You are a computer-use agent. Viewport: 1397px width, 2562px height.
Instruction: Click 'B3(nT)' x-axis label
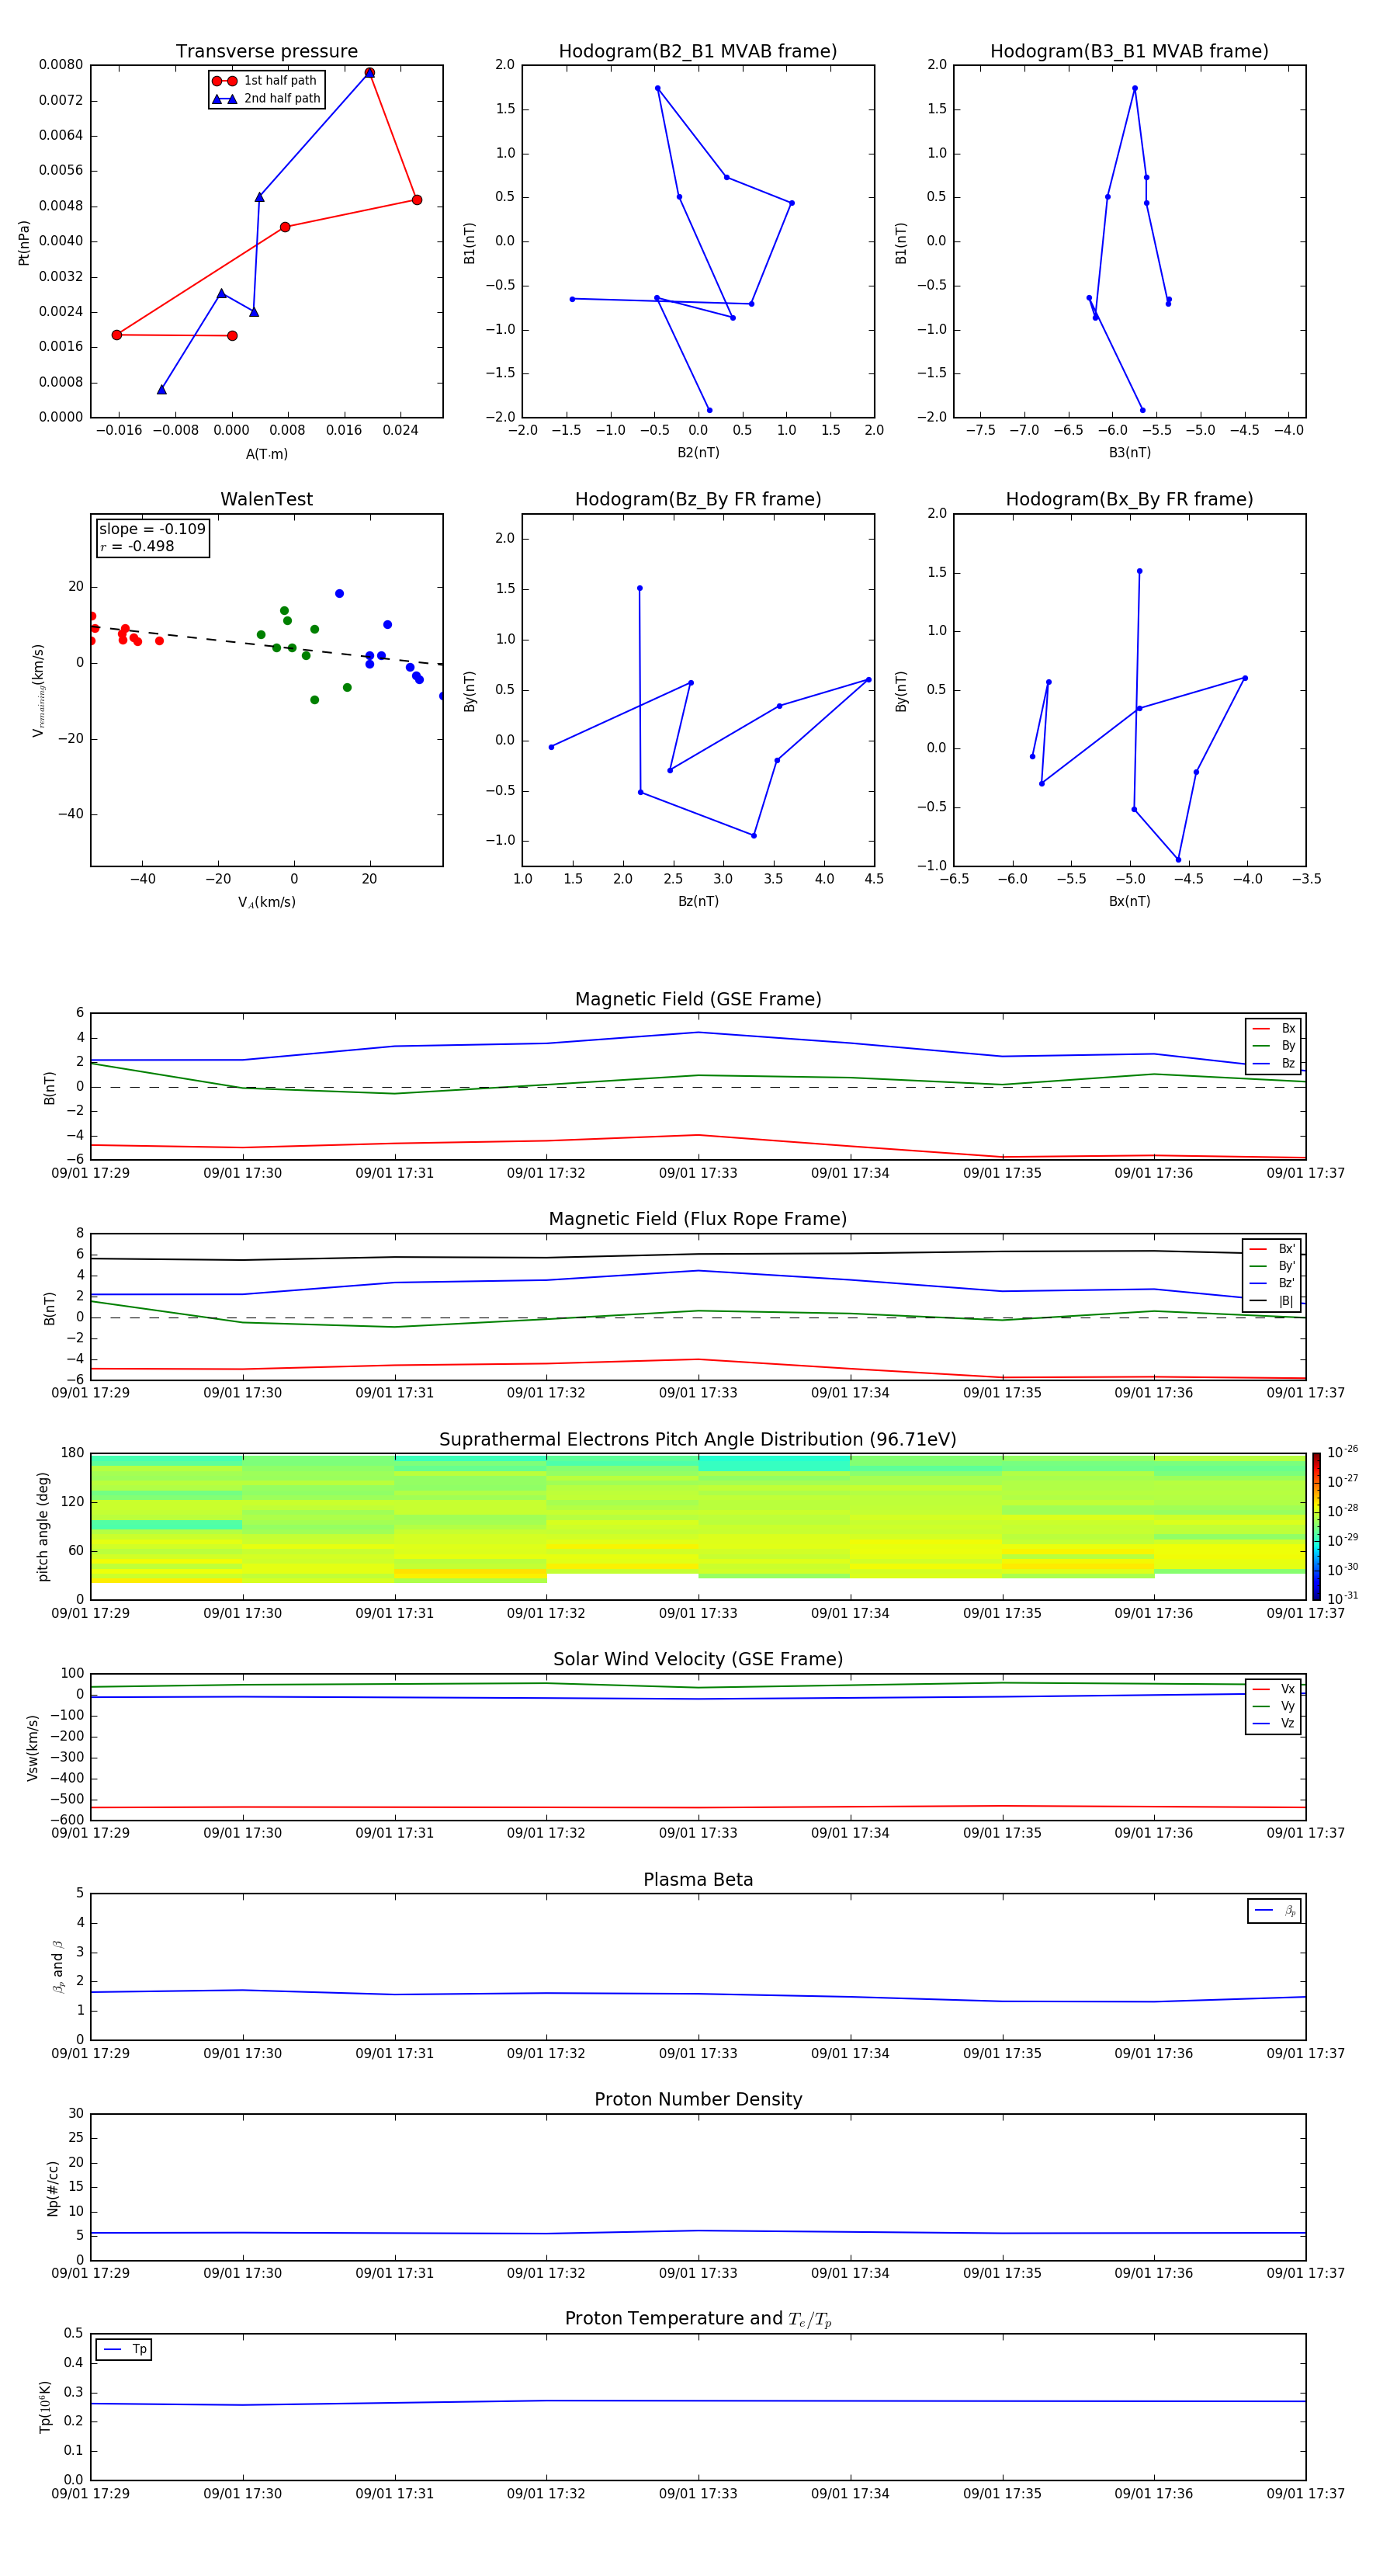(x=1129, y=453)
